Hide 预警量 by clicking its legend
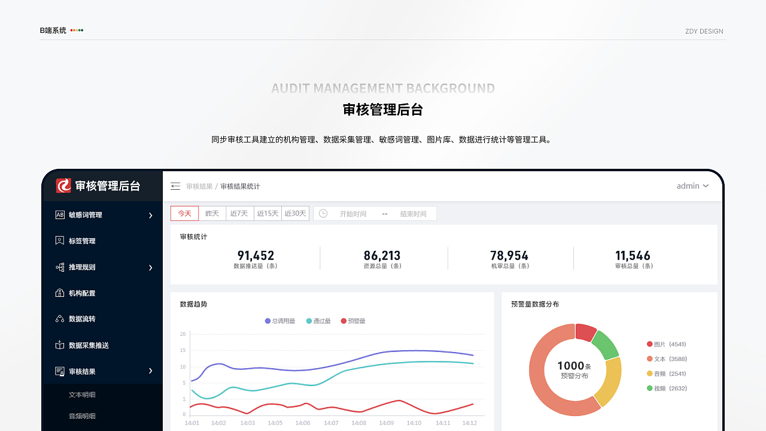This screenshot has height=431, width=766. pos(354,321)
